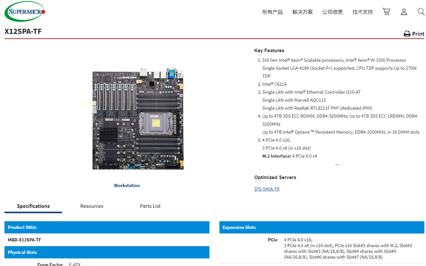The height and width of the screenshot is (266, 426).
Task: Open the 解决方案 menu
Action: click(302, 12)
